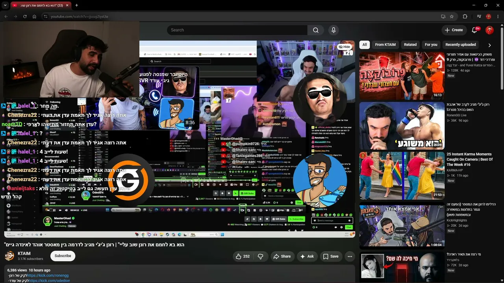Open YouTube notifications bell
Screen dimensions: 504x283
[475, 30]
